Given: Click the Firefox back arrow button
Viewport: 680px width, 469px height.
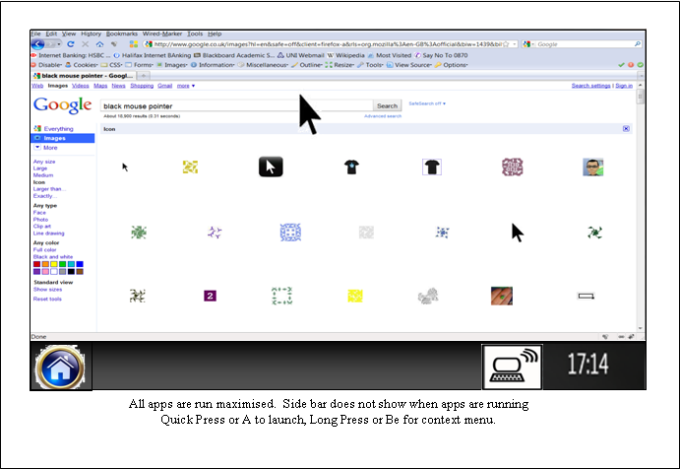Looking at the screenshot, I should tap(39, 44).
